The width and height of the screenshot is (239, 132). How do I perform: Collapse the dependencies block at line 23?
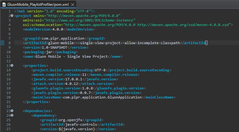(12, 111)
